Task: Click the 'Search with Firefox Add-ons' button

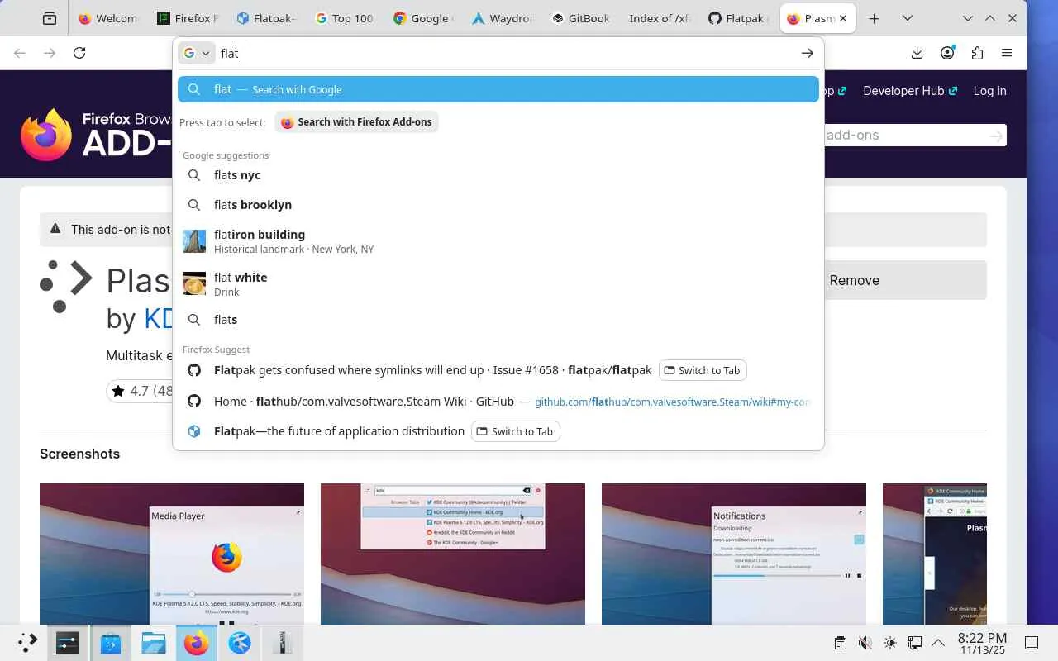Action: (x=356, y=122)
